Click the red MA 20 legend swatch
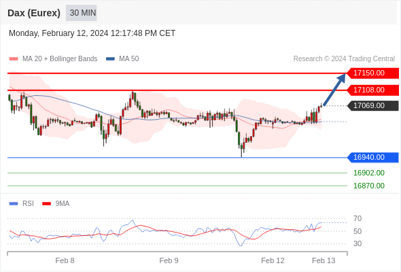401x272 pixels. coord(14,59)
